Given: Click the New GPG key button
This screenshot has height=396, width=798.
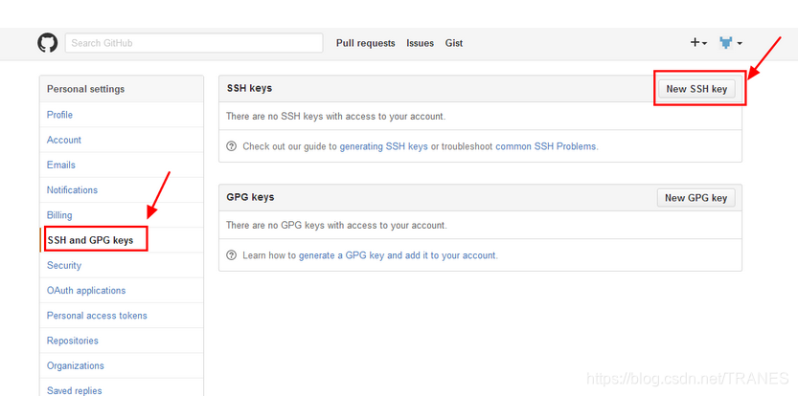Looking at the screenshot, I should pos(695,198).
